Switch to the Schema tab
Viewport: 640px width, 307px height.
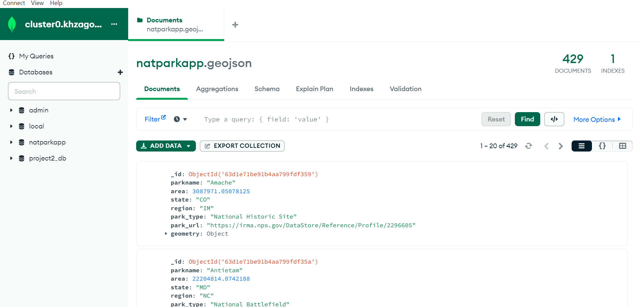click(267, 89)
